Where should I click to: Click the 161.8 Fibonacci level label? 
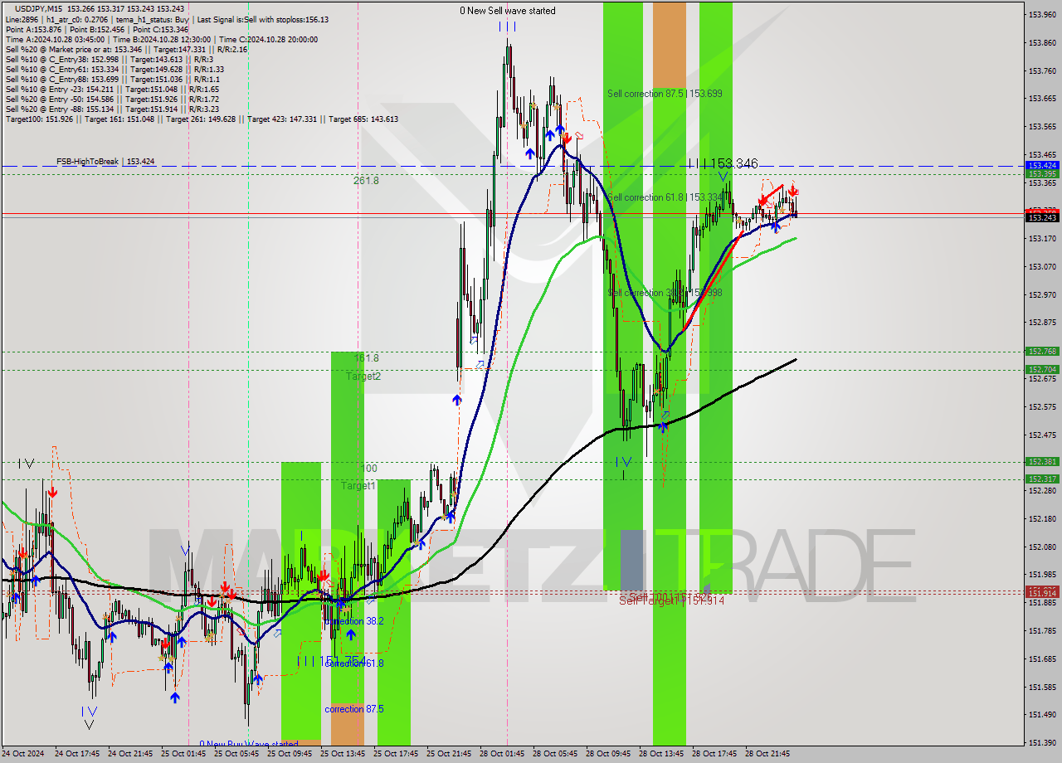coord(367,358)
